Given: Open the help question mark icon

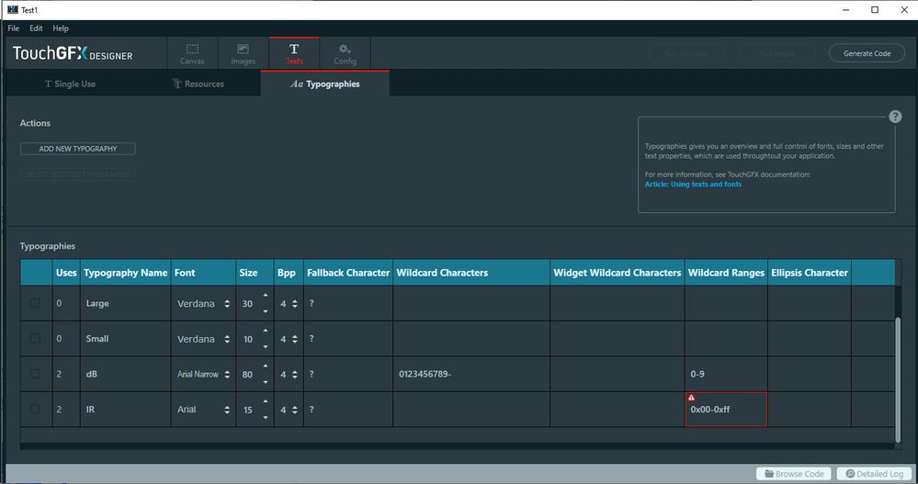Looking at the screenshot, I should [x=895, y=117].
